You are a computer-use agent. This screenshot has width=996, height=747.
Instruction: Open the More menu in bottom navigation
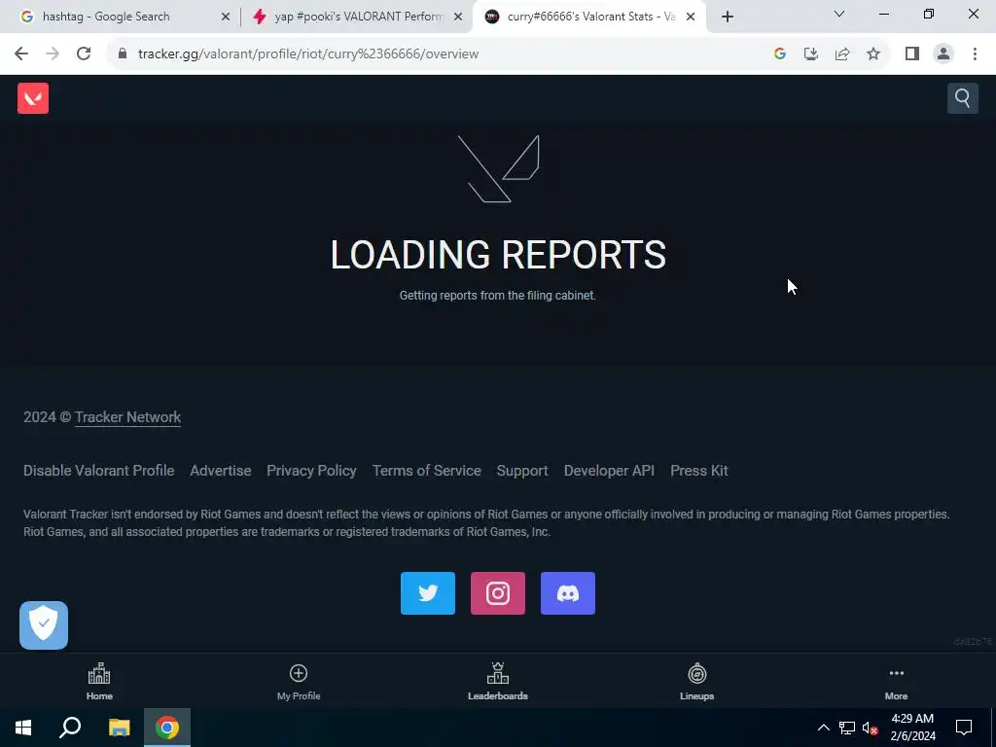[896, 682]
